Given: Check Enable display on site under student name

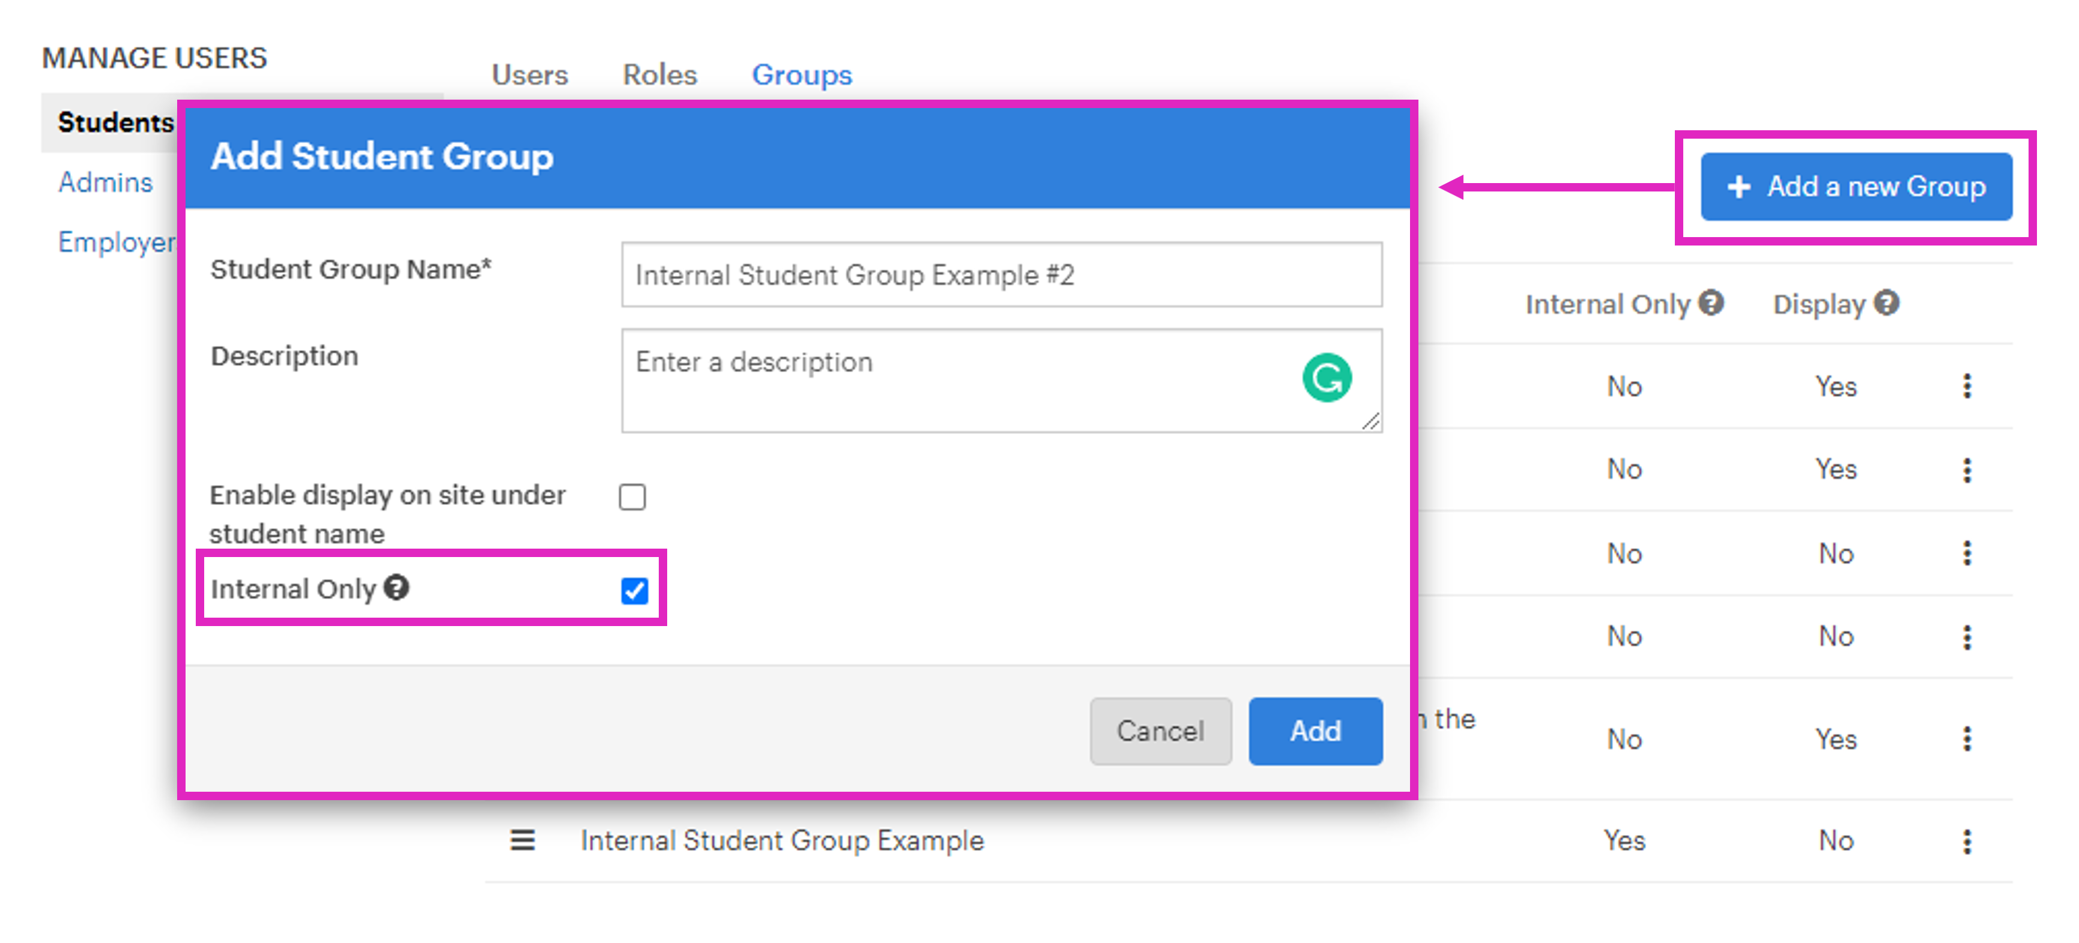Looking at the screenshot, I should tap(632, 497).
